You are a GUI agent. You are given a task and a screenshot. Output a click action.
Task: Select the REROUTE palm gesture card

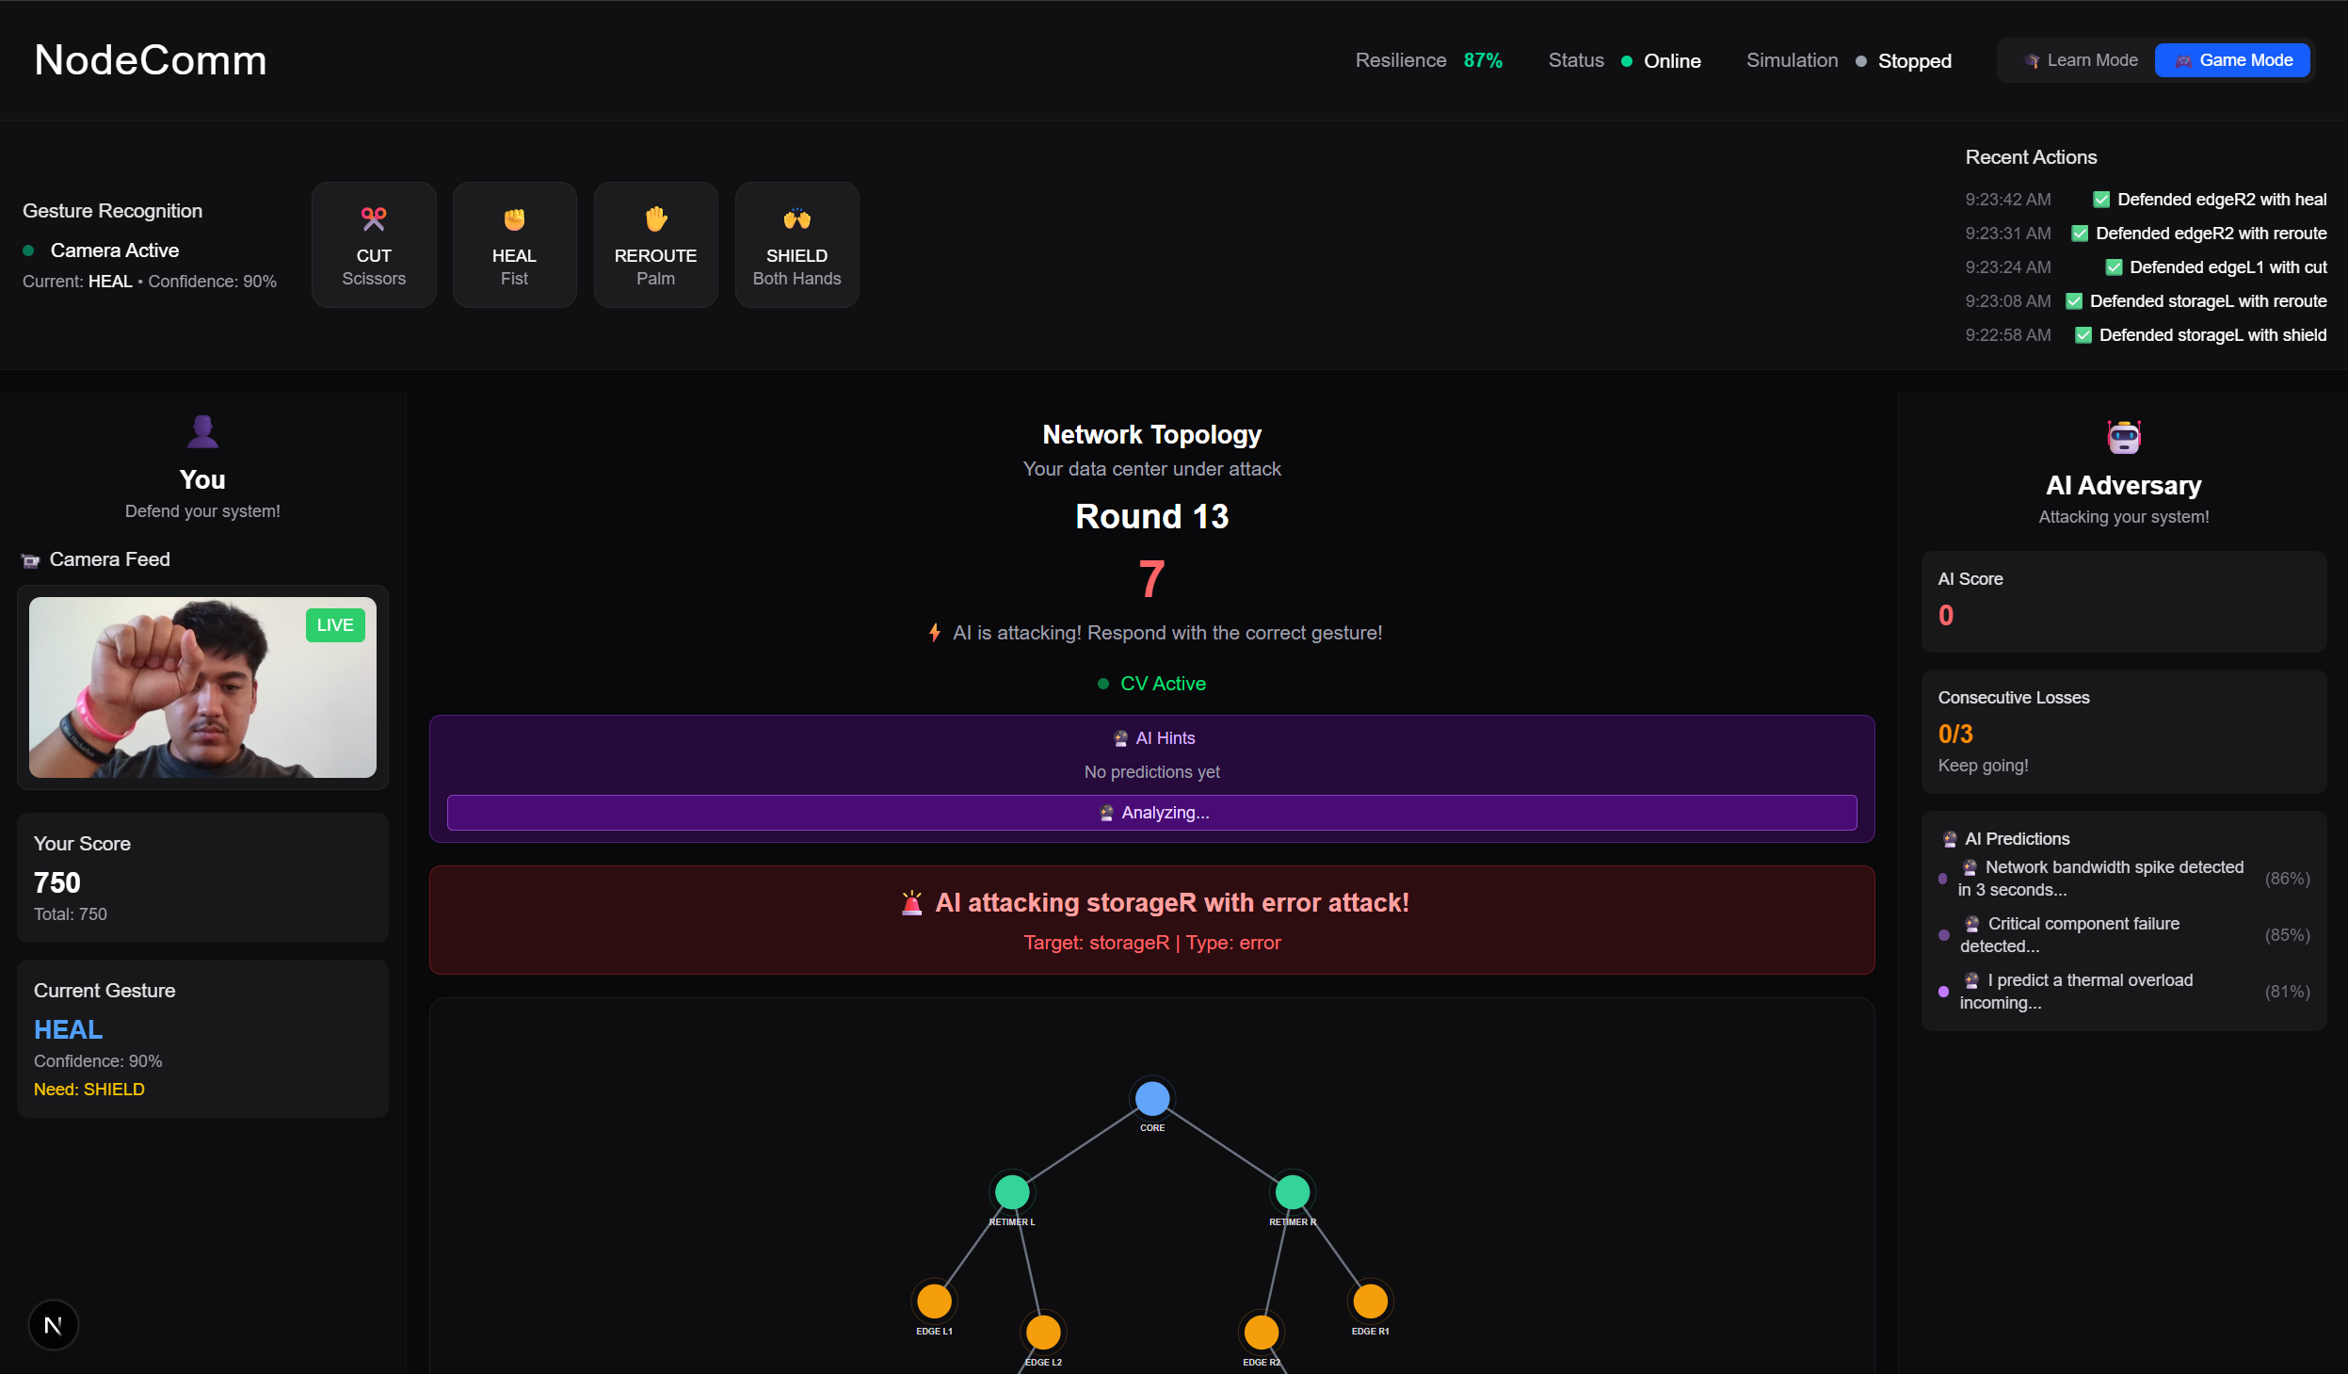pos(655,245)
